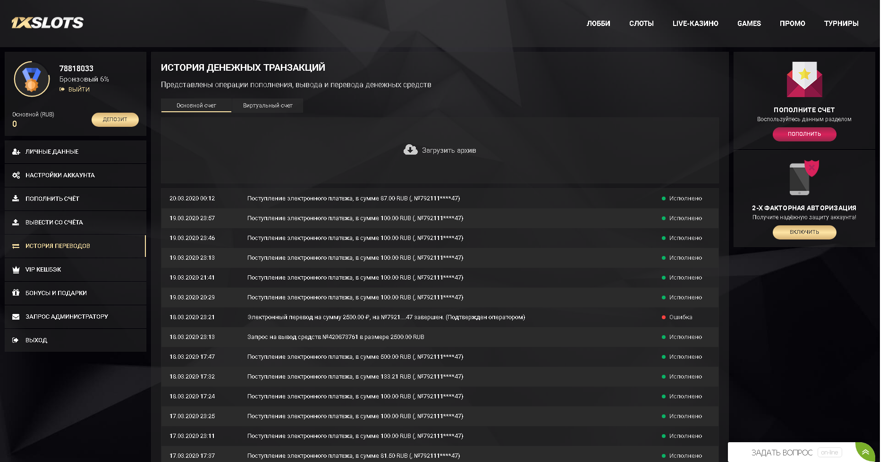Click the VIP Кешбэк crown icon
Image resolution: width=887 pixels, height=462 pixels.
point(16,269)
